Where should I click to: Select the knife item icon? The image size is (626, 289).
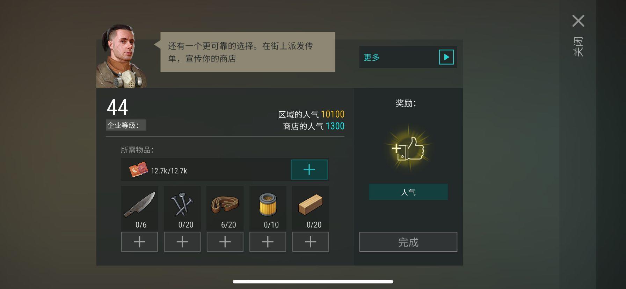click(140, 204)
